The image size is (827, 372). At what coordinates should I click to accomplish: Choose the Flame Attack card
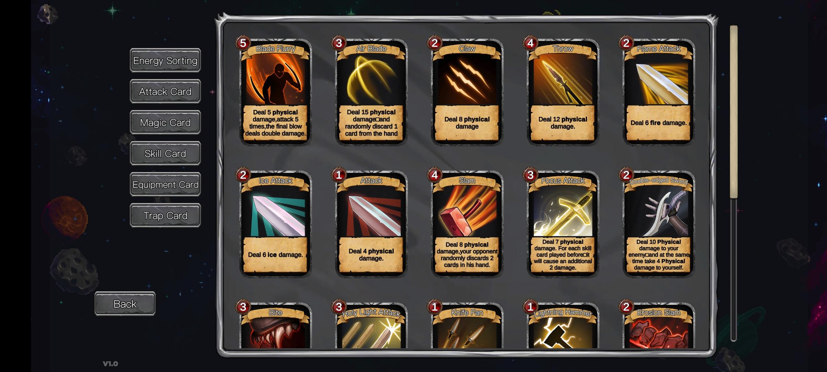tap(658, 91)
